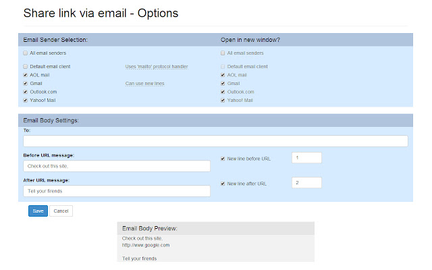
Task: Toggle AOL mail under Open in new window
Action: click(223, 75)
